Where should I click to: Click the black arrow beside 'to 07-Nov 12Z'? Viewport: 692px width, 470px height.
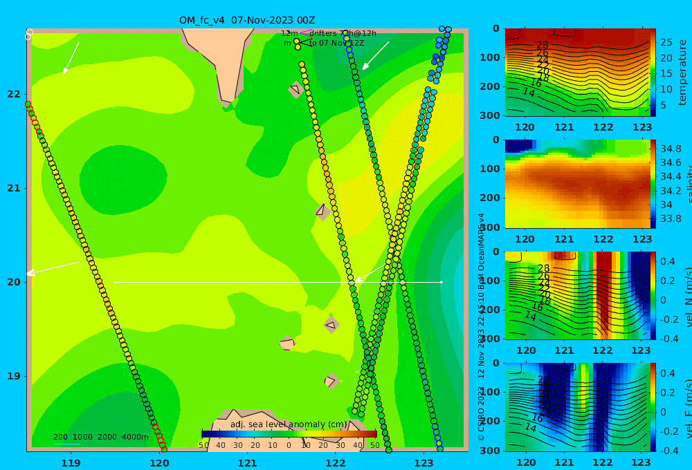[x=305, y=43]
